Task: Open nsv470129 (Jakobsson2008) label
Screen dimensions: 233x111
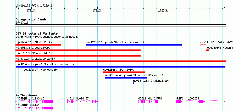Action: 35,59
